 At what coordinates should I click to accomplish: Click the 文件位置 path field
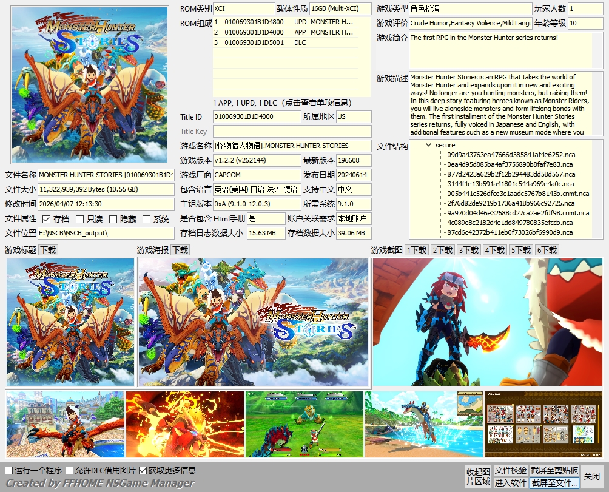coord(106,233)
